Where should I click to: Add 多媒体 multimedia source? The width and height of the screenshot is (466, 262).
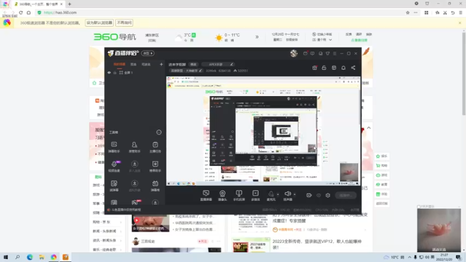pyautogui.click(x=256, y=196)
